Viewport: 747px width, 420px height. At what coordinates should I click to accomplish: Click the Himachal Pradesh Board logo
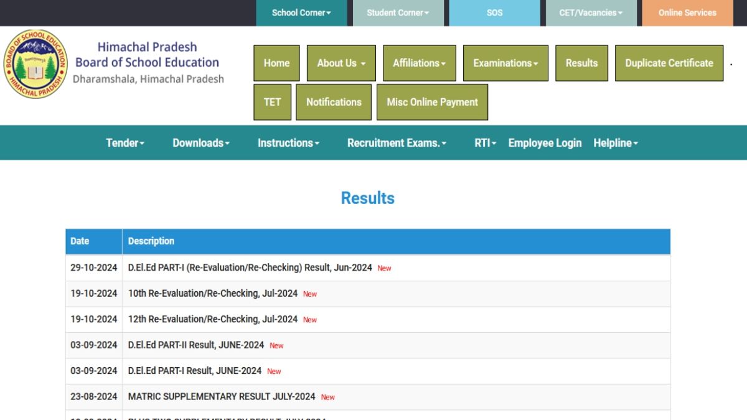point(35,63)
